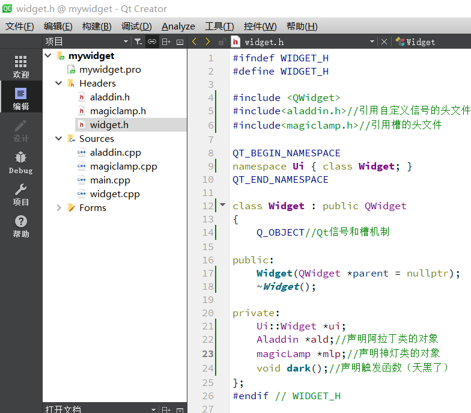Click the filter tree icon in project panel
This screenshot has width=471, height=413.
[x=138, y=42]
